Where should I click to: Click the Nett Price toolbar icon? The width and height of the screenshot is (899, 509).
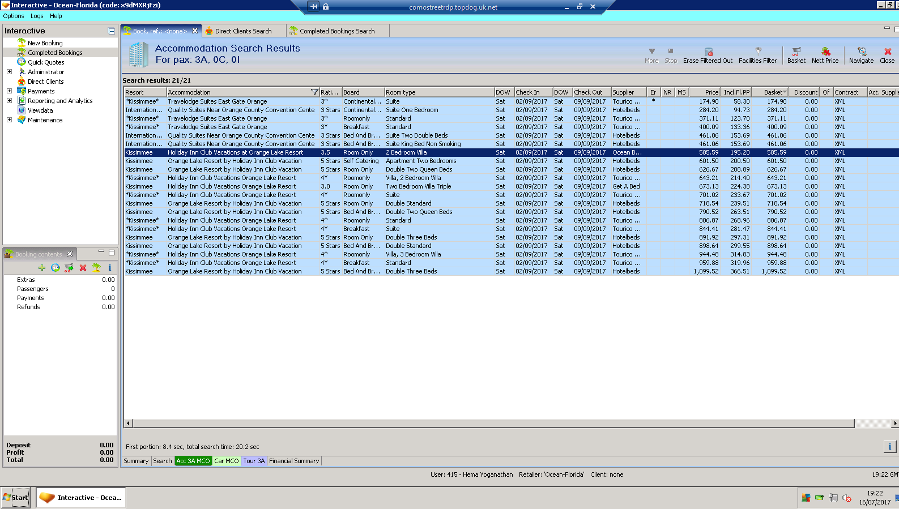pyautogui.click(x=825, y=55)
